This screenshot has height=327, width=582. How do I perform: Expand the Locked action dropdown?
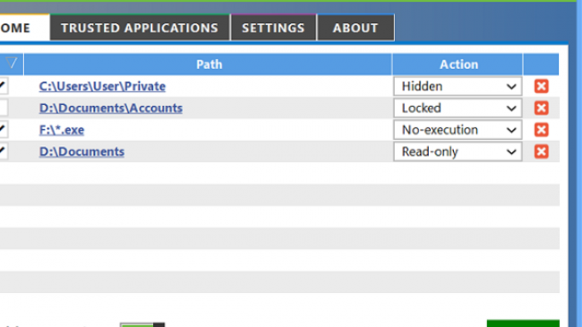point(458,108)
